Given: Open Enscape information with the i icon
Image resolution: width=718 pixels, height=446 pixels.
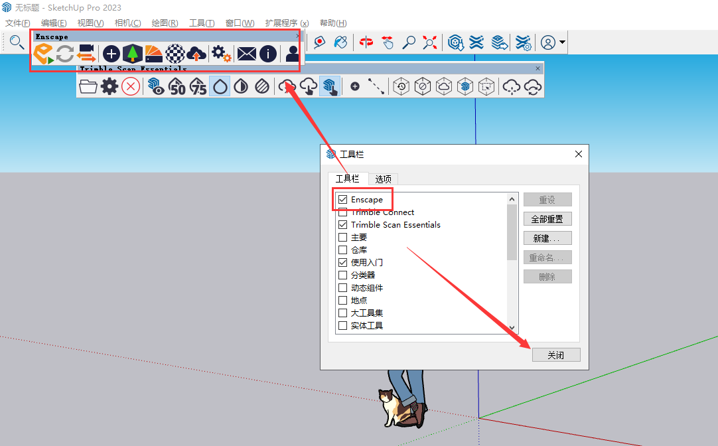Looking at the screenshot, I should point(267,54).
